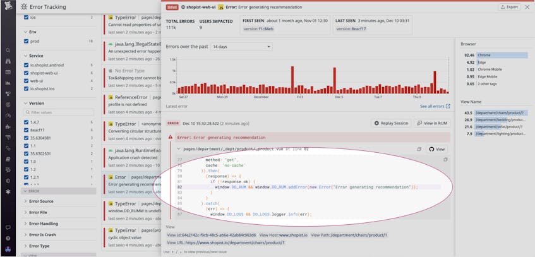Click the View Host www.shopist.io tag

click(283, 235)
